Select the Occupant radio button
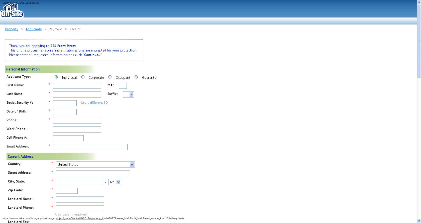 [x=110, y=77]
